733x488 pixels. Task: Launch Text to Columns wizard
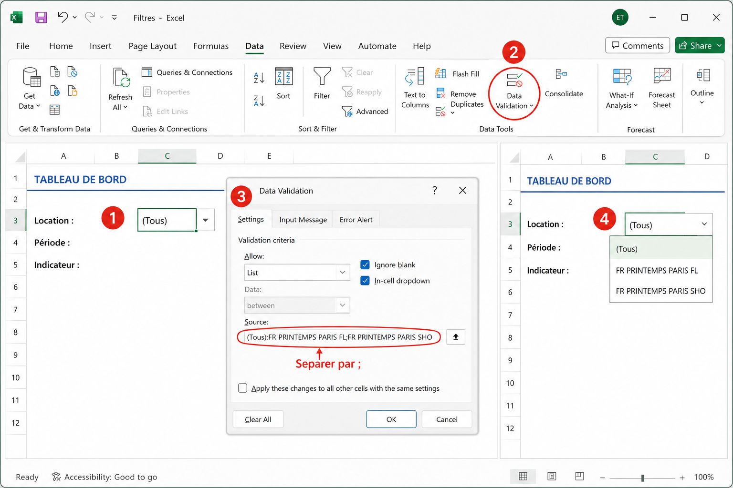click(415, 88)
